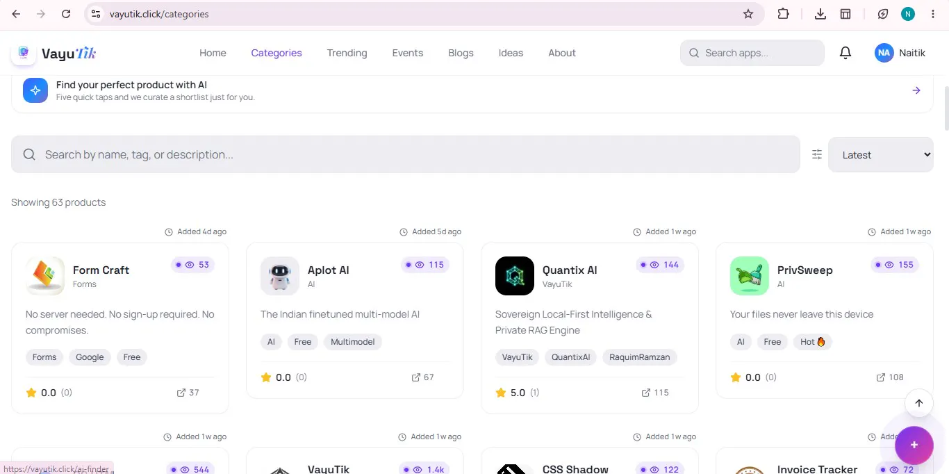The image size is (949, 474).
Task: Click the Free tag on Aplot AI
Action: [303, 342]
